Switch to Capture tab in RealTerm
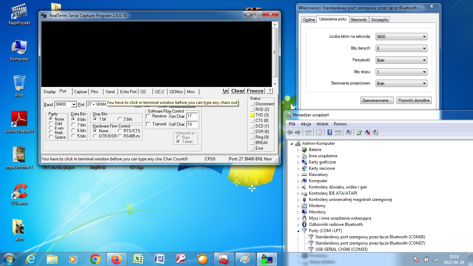This screenshot has height=266, width=473. 81,92
